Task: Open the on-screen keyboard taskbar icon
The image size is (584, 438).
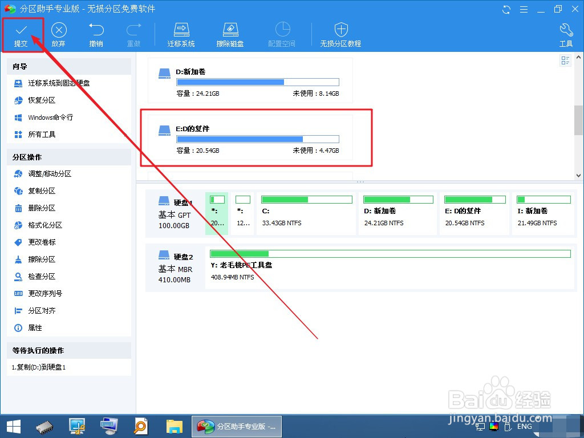Action: click(x=109, y=427)
